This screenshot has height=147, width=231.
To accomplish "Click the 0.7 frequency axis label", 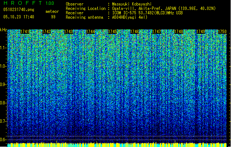I will pos(3,121).
